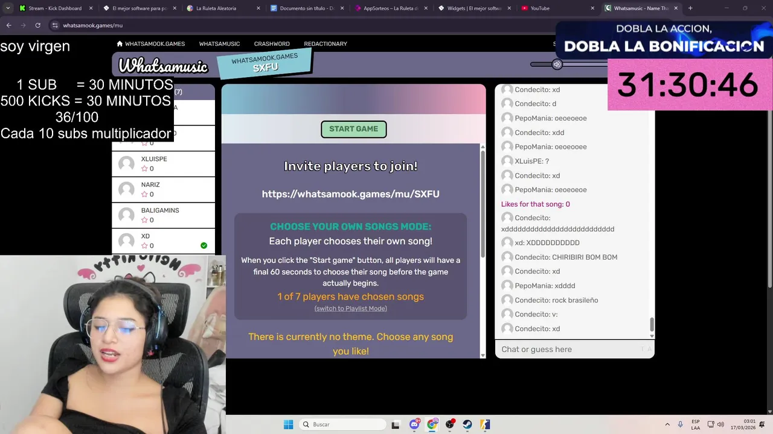Click chat message 'PepoMania: xdddd'
Image resolution: width=773 pixels, height=434 pixels.
click(545, 286)
